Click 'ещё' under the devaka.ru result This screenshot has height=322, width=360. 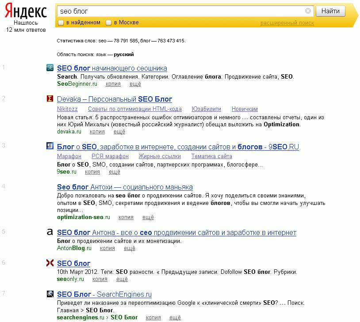(119, 132)
